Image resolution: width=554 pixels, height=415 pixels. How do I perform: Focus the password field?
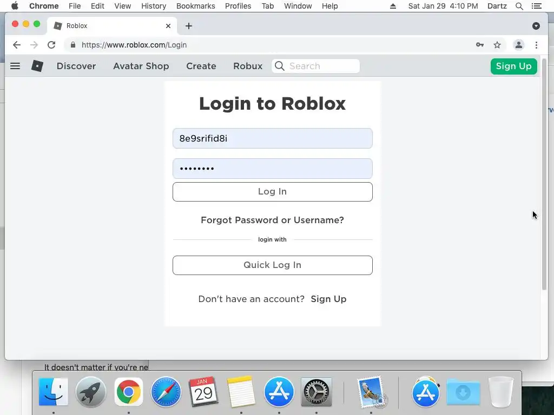(x=273, y=169)
